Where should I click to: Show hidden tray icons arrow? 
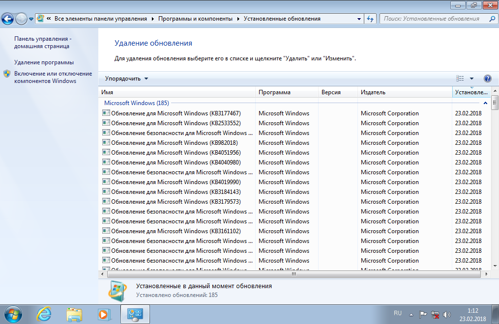coord(411,315)
